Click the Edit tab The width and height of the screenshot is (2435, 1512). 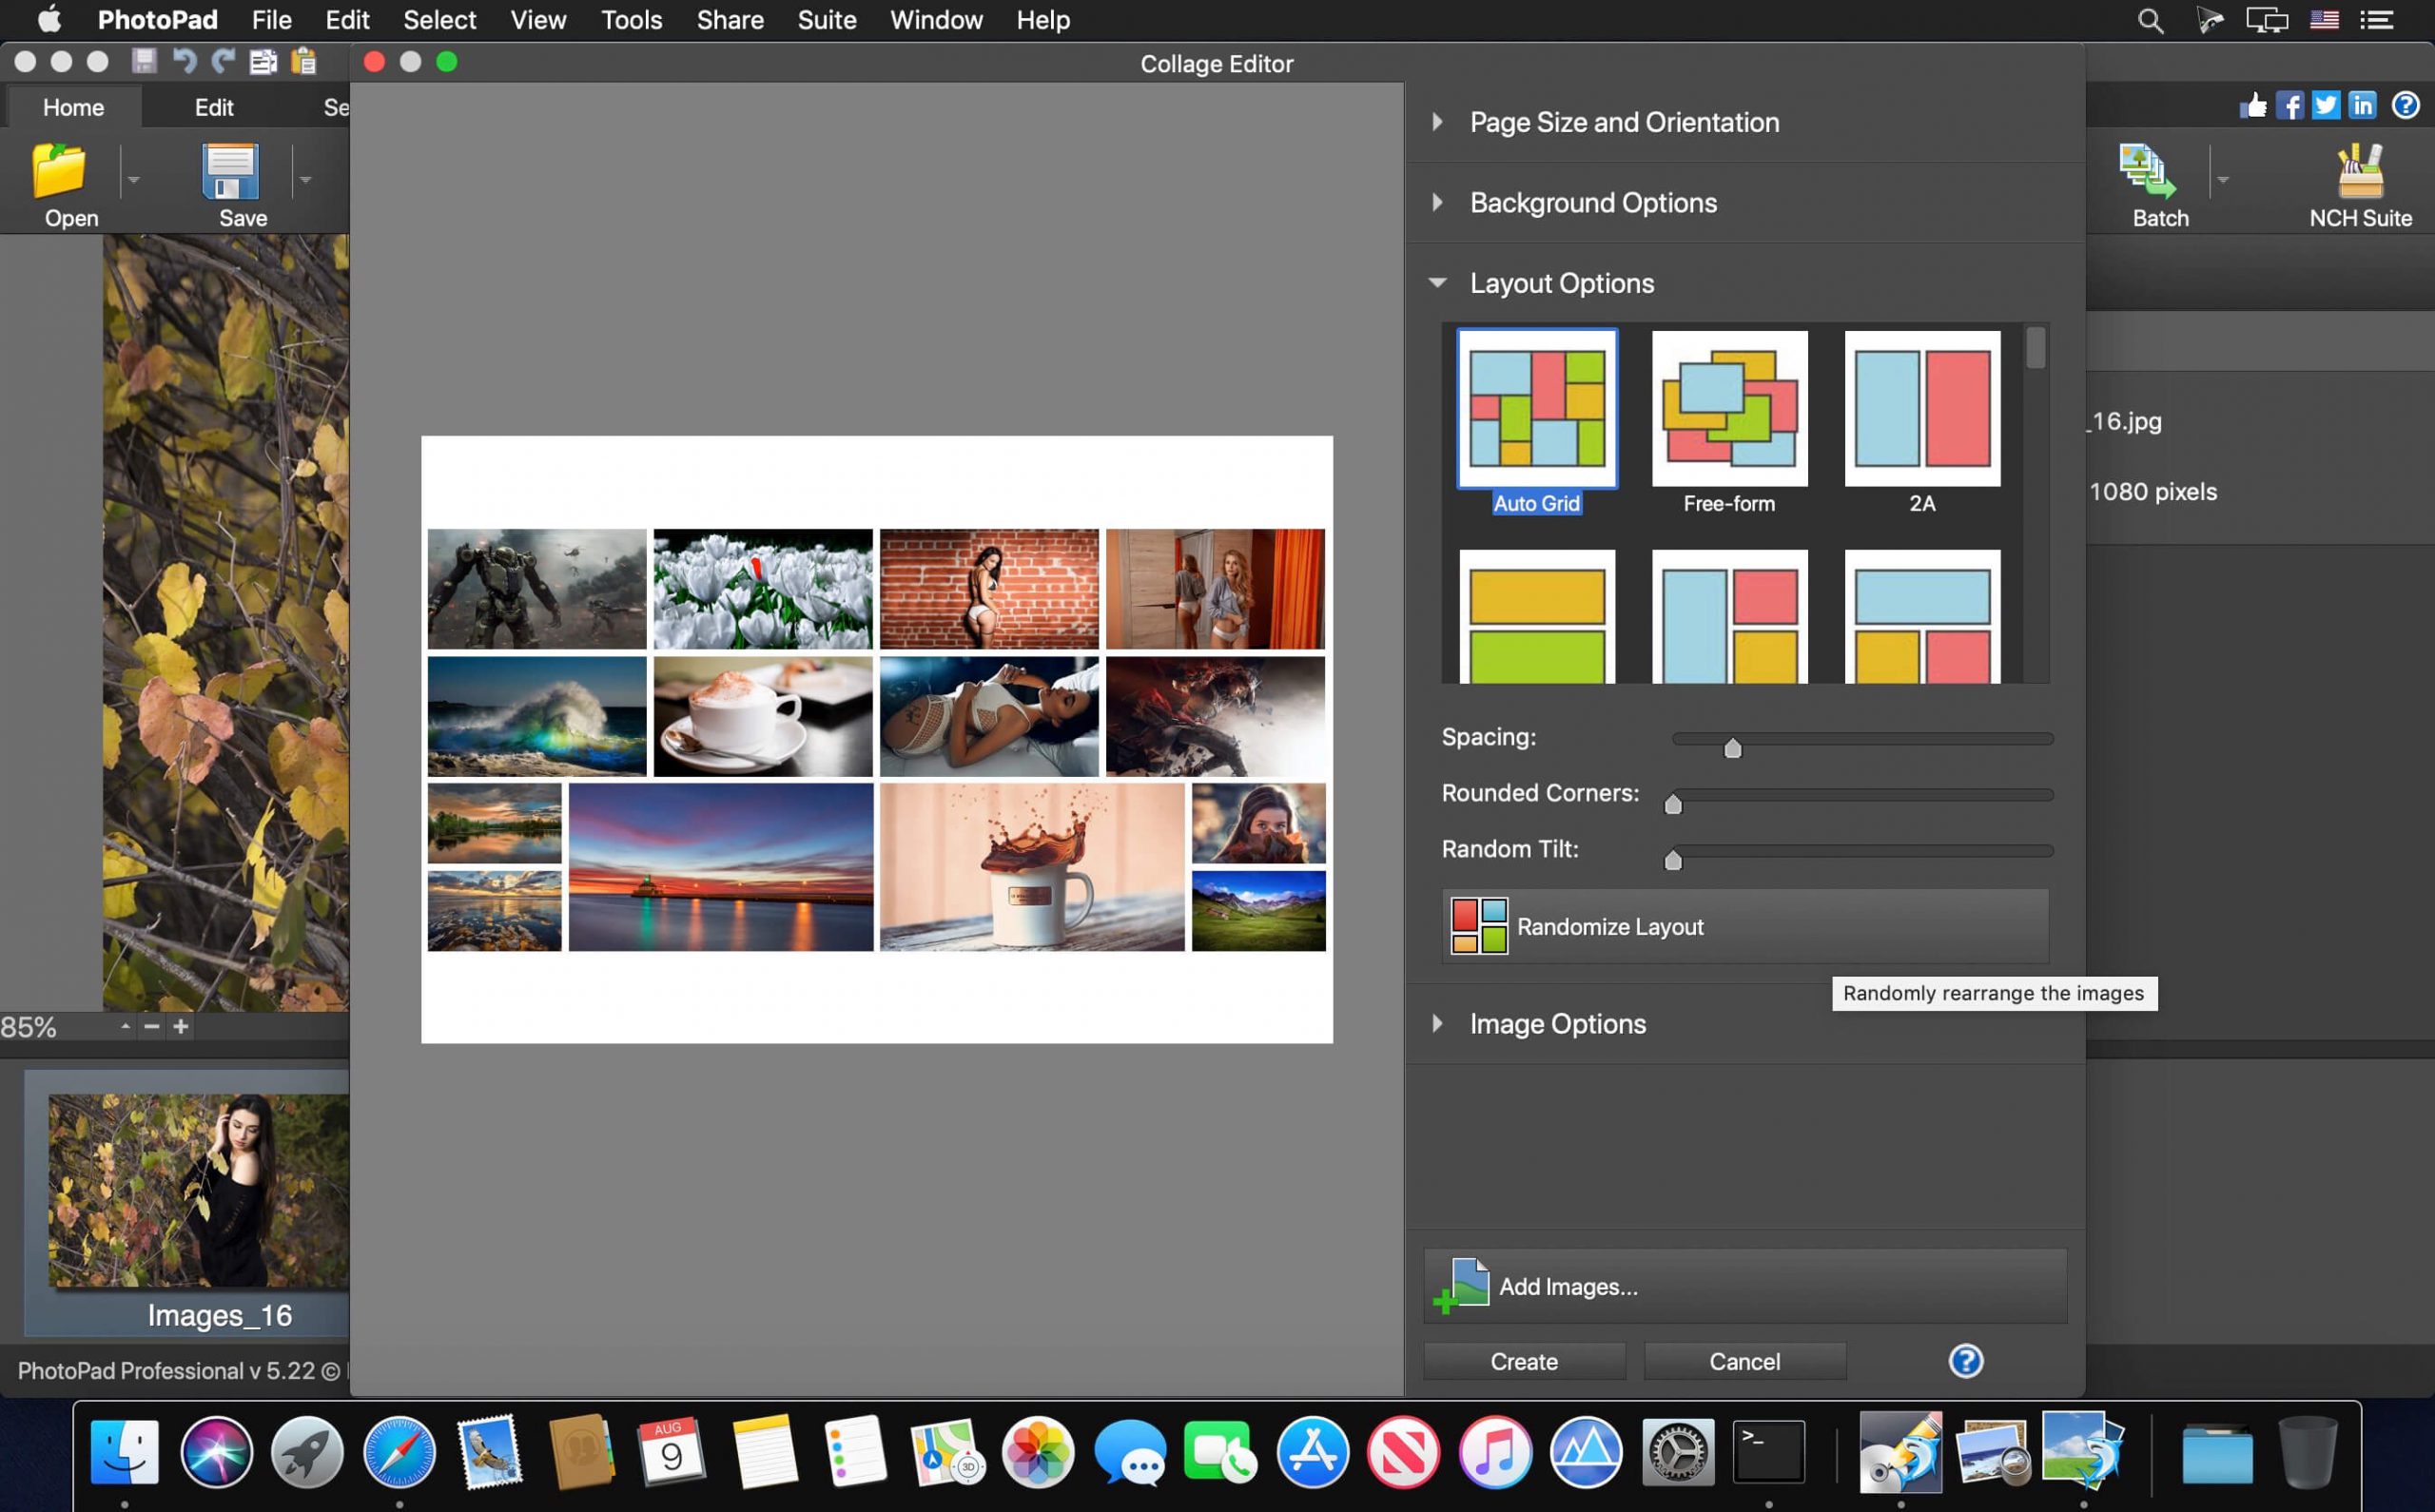point(212,107)
